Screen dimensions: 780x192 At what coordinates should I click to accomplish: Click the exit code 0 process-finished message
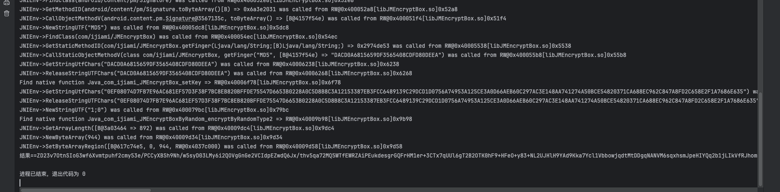[x=52, y=174]
